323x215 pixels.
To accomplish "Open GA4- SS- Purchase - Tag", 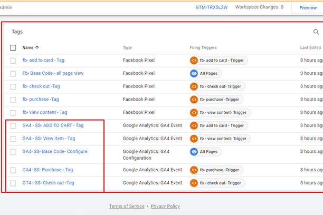I will [x=48, y=170].
